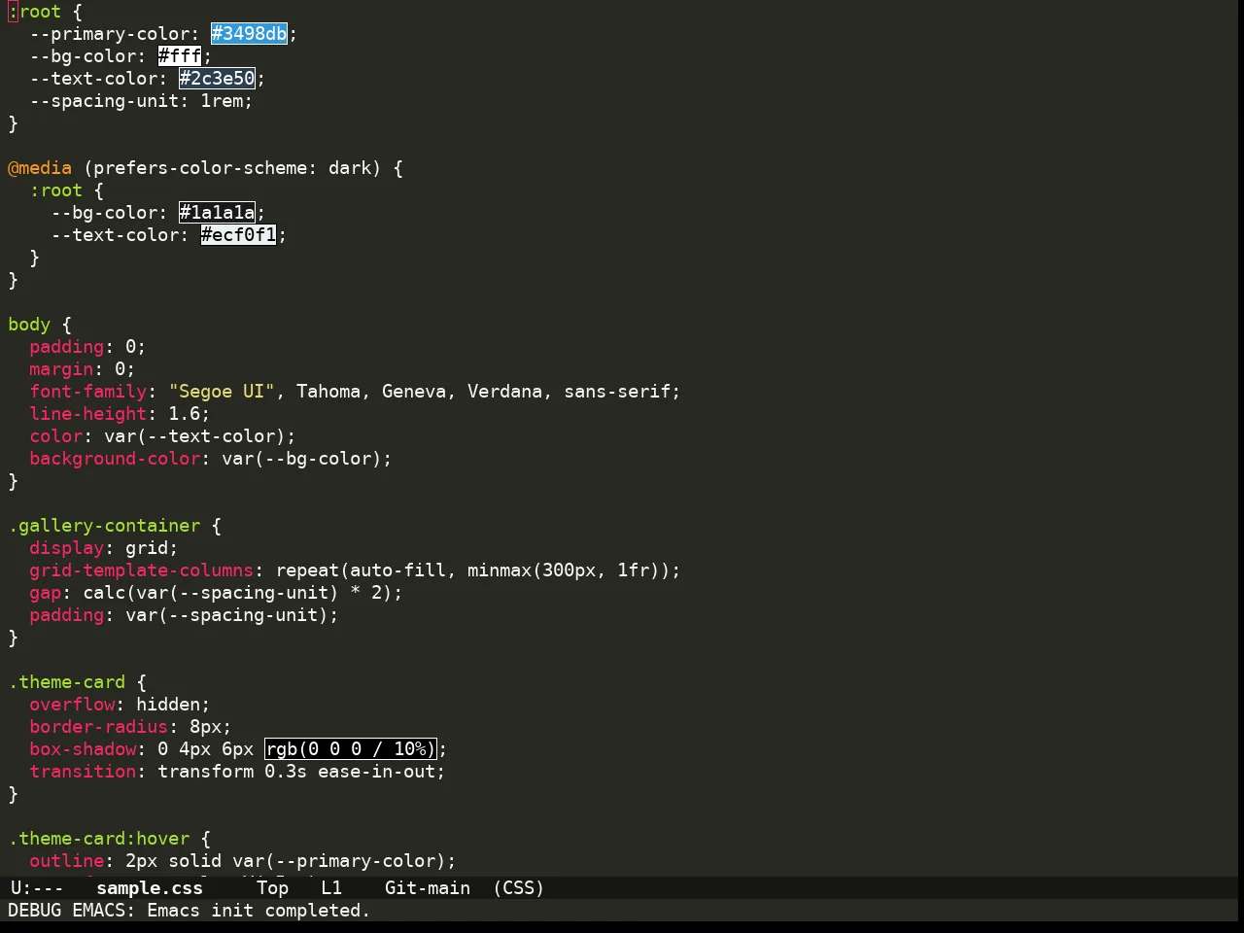Click the L1 line number indicator
The image size is (1244, 933).
[x=331, y=888]
